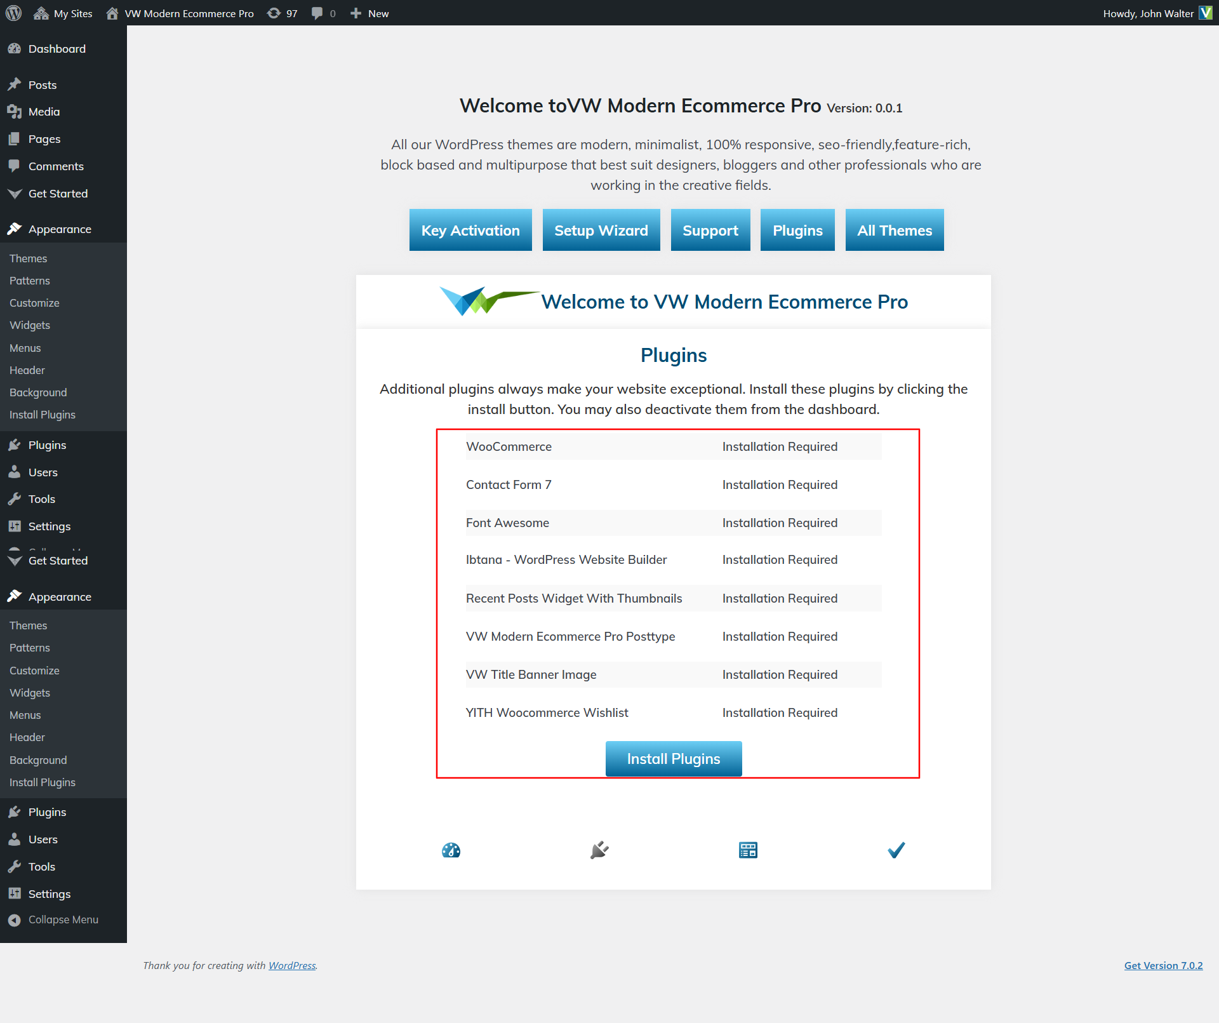Click Installation Required in YITH Woocommerce Wishlist row
Viewport: 1219px width, 1023px height.
coord(780,712)
